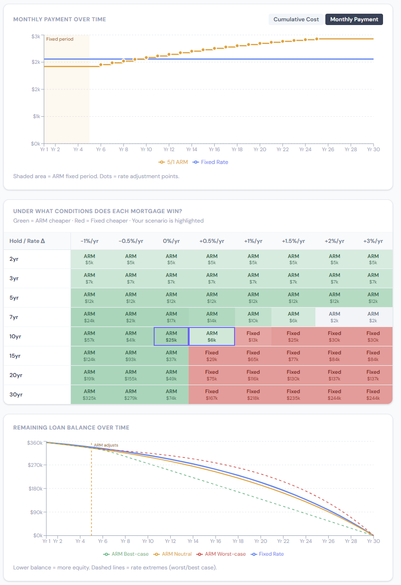Screen dimensions: 401x585
Task: Click the Hold / Rate Δ header
Action: (27, 241)
